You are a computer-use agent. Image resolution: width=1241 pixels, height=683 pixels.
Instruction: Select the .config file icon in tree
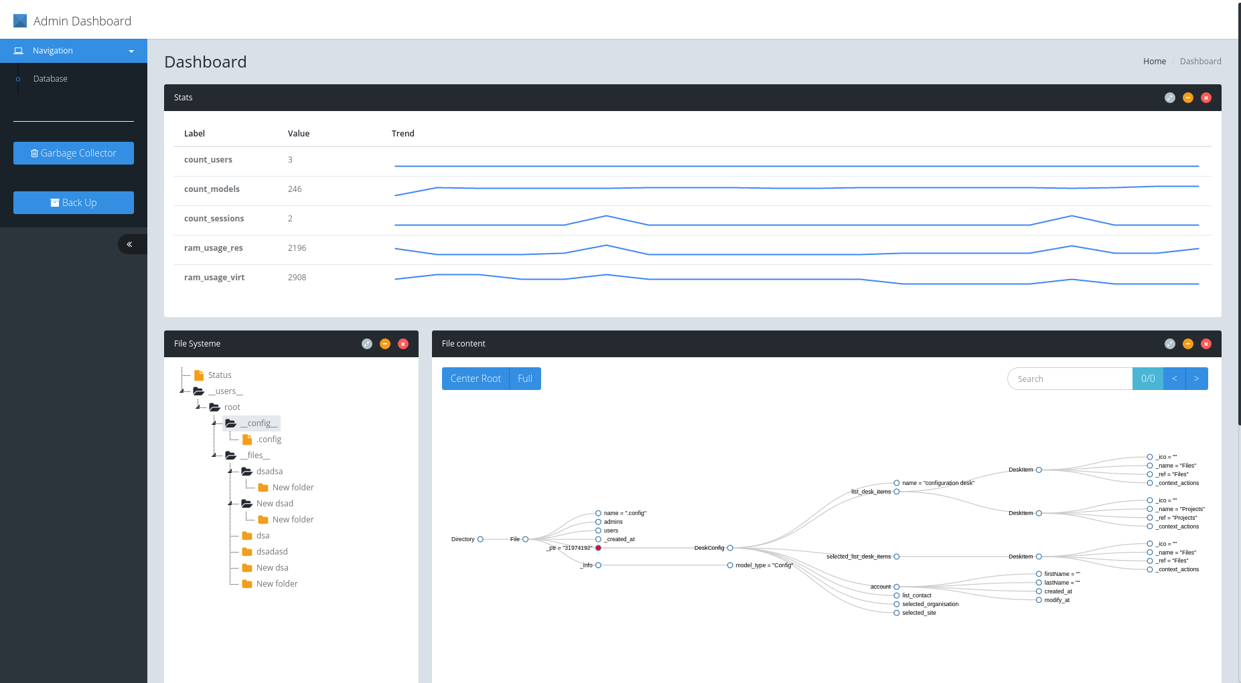(x=246, y=439)
